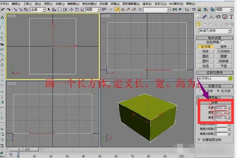Open Select by Name list icon
The image size is (237, 158).
pyautogui.click(x=54, y=9)
